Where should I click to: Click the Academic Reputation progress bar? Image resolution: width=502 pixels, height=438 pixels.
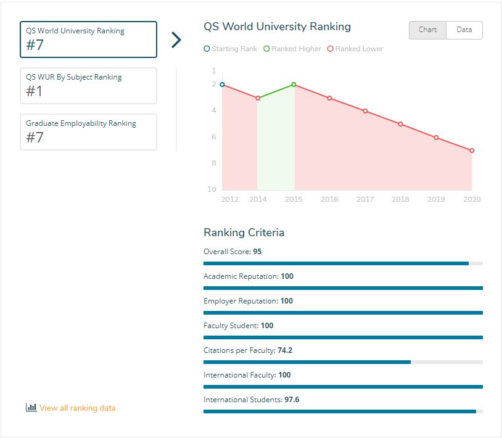pyautogui.click(x=344, y=288)
